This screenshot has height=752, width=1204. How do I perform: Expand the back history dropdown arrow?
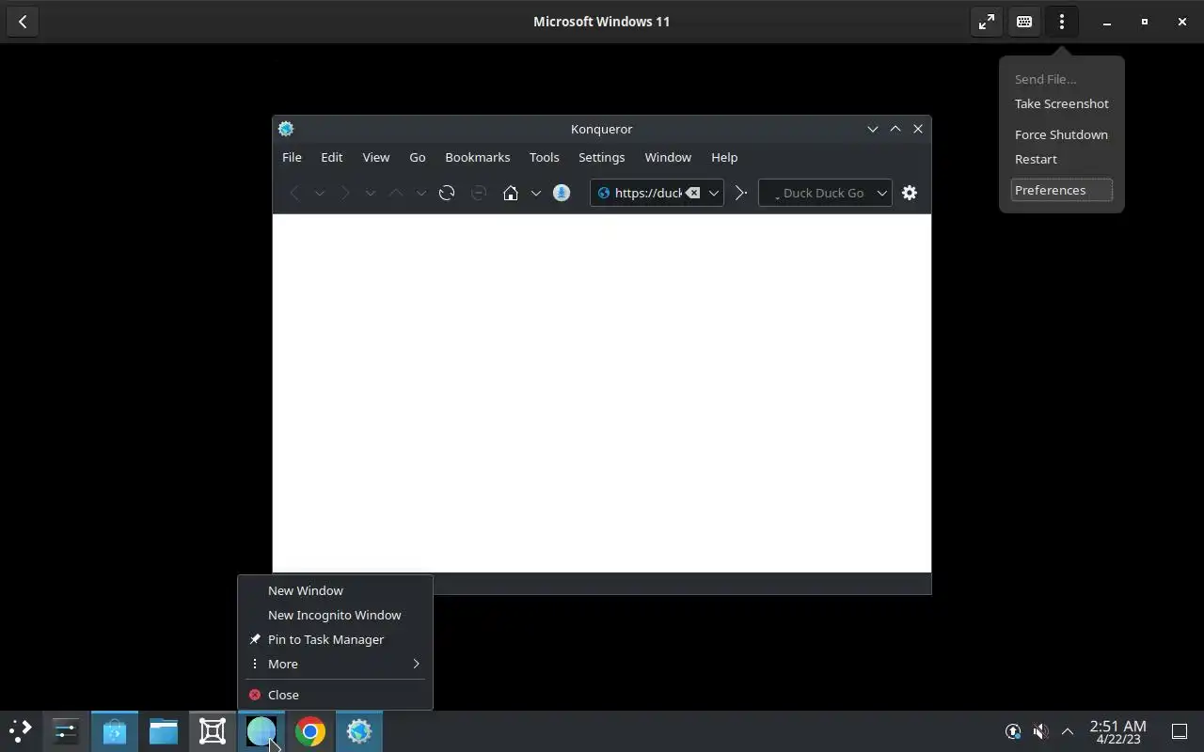tap(320, 193)
